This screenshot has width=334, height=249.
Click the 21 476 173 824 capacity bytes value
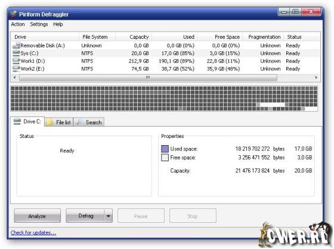coord(252,171)
